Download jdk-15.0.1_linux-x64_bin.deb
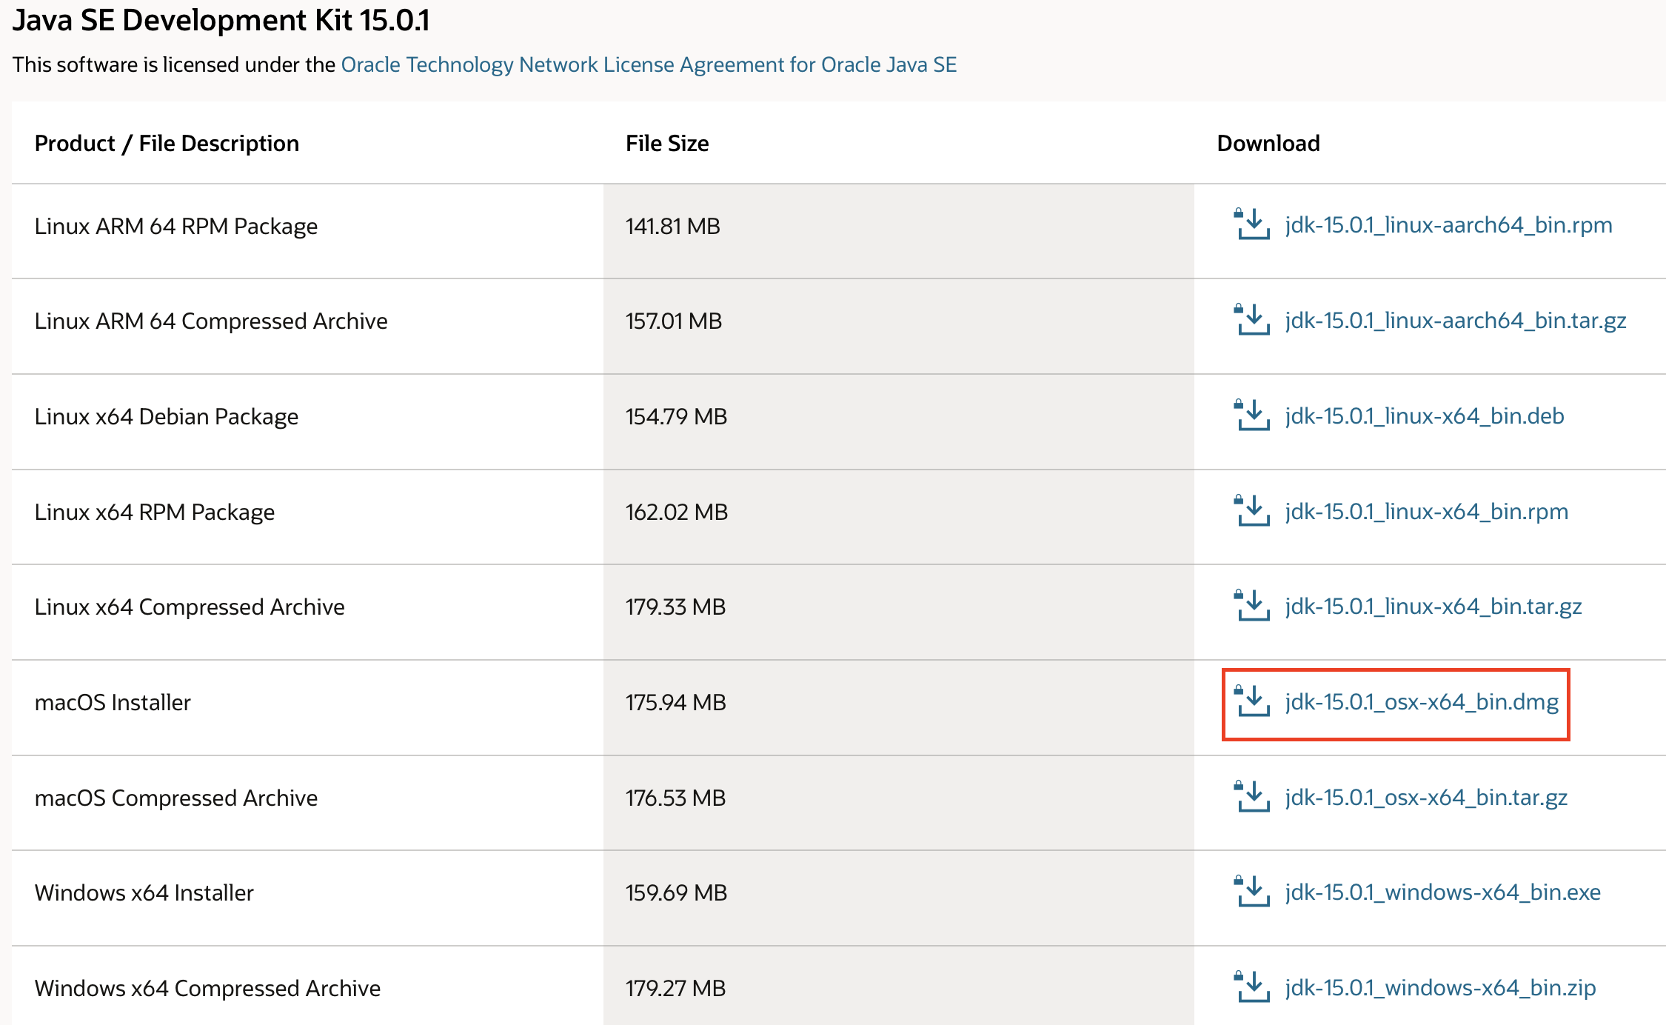 coord(1425,416)
